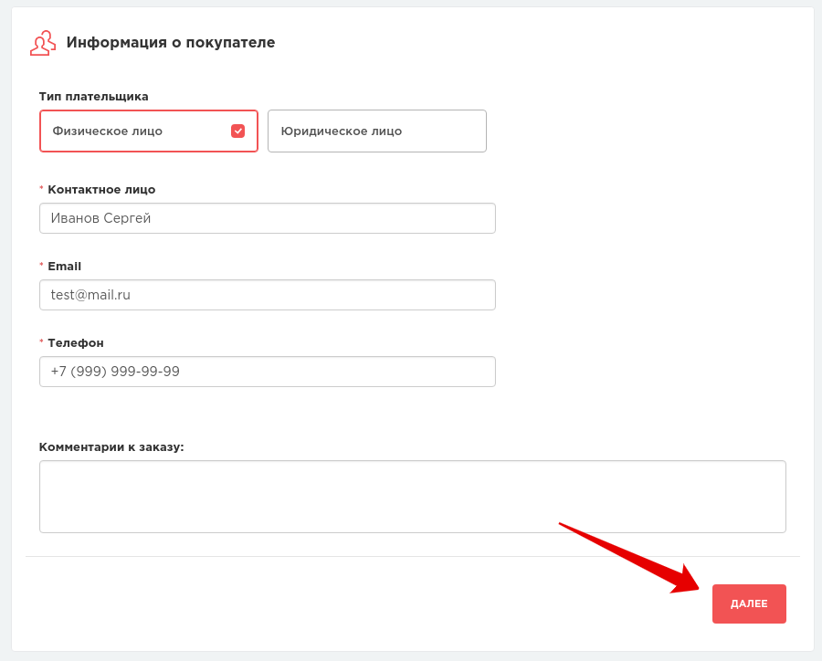Focus the Контактное лицо field with Иванов Сергей
822x661 pixels.
tap(267, 218)
